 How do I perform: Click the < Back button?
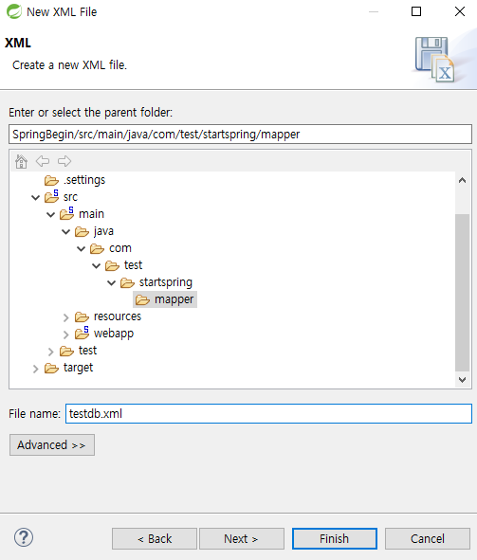tap(155, 538)
